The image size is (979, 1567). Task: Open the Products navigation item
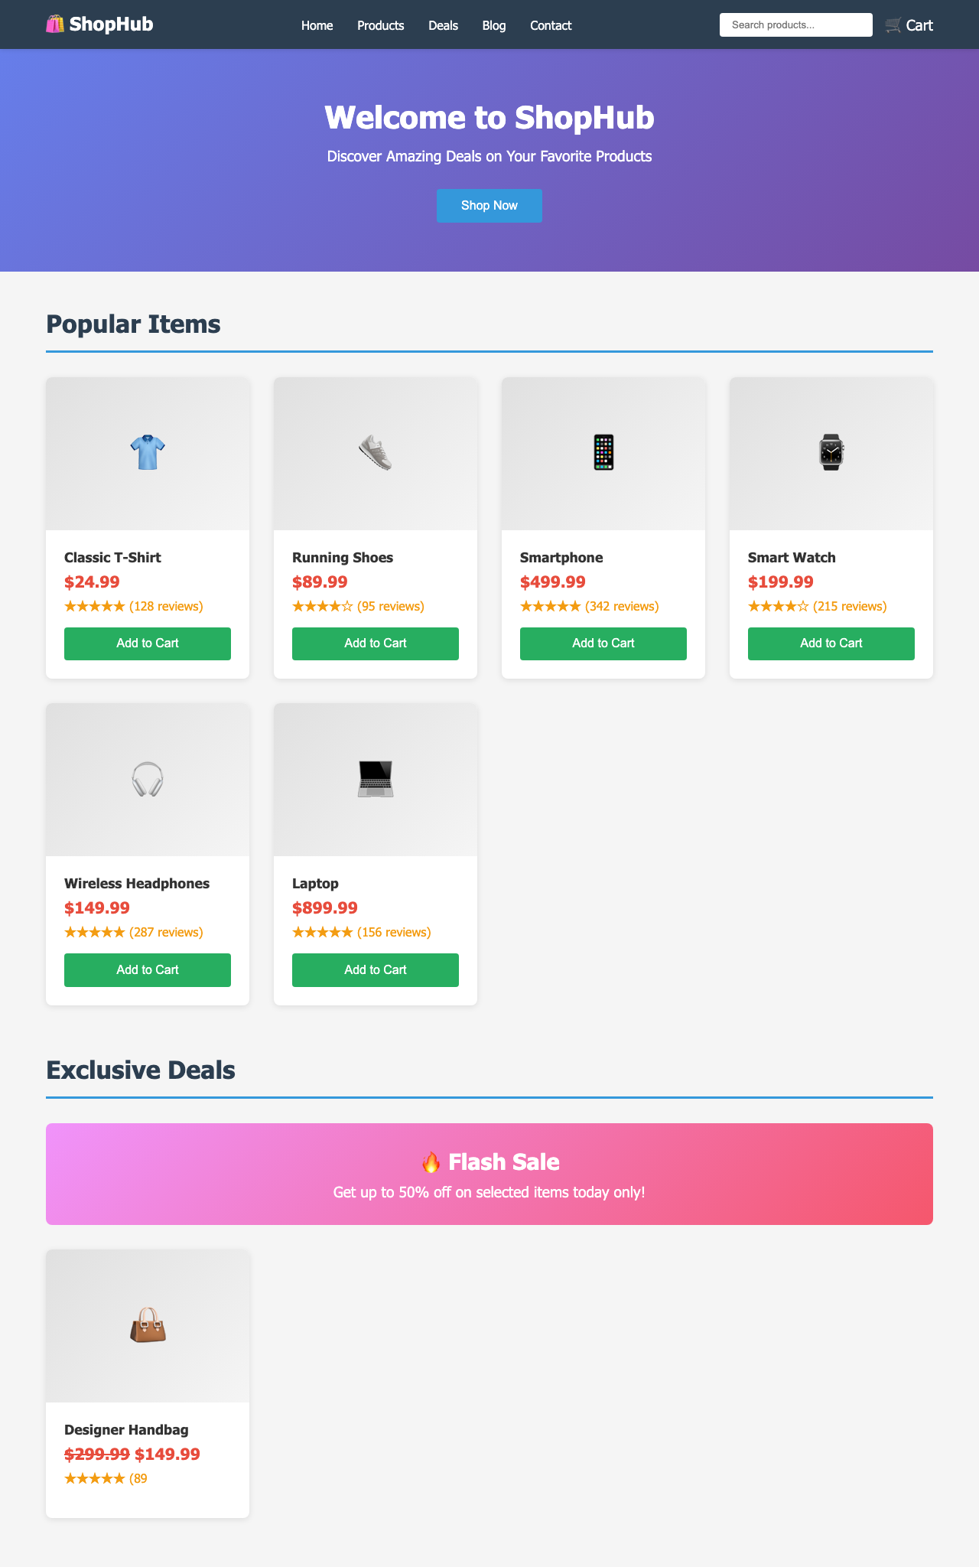pyautogui.click(x=380, y=25)
